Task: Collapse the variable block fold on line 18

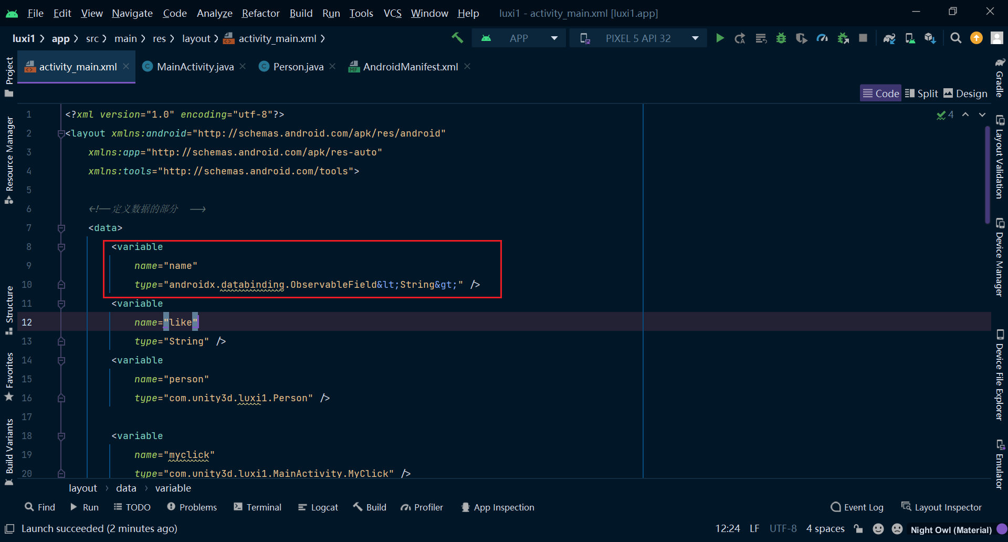Action: click(x=61, y=436)
